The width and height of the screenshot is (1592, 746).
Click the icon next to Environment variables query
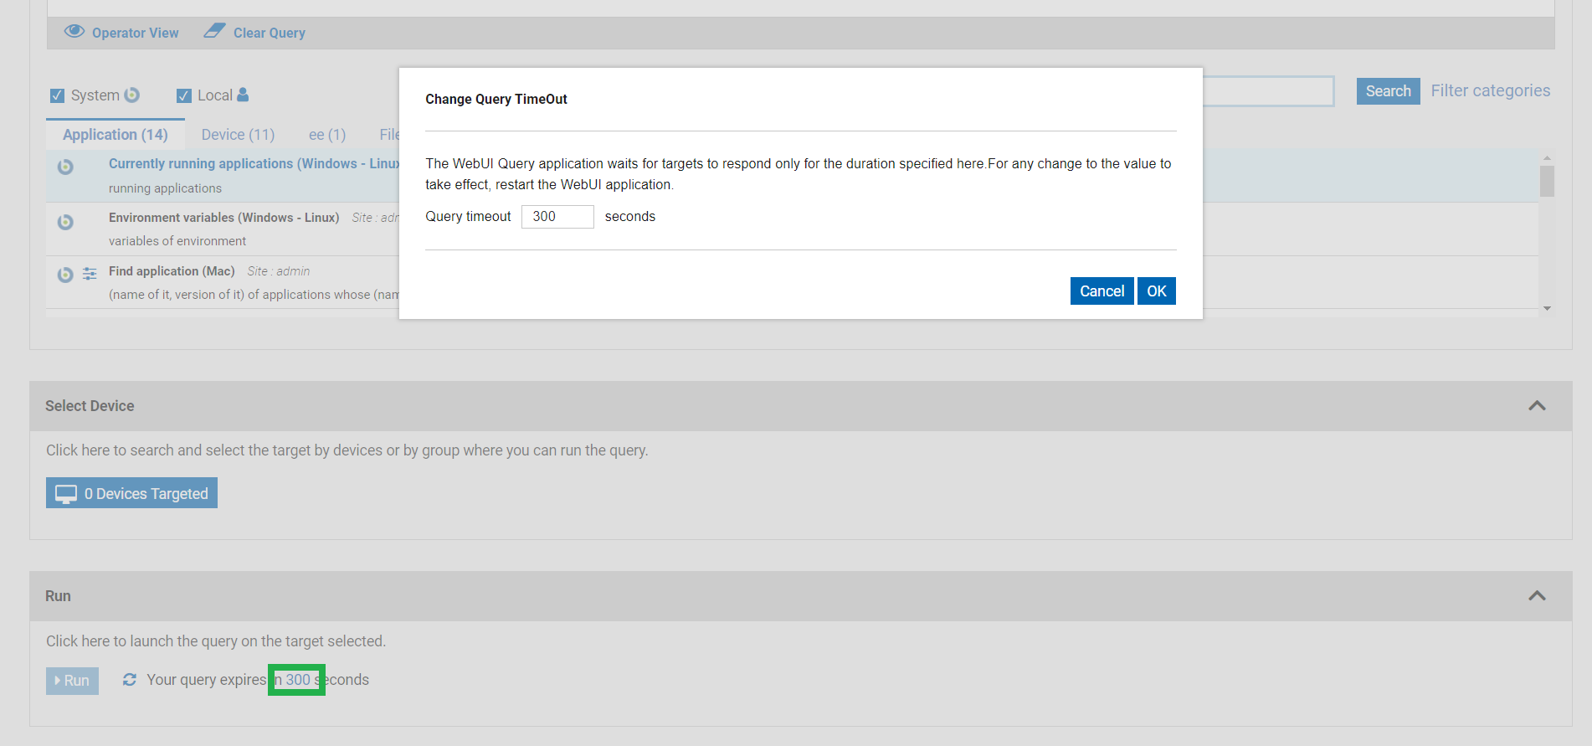65,222
